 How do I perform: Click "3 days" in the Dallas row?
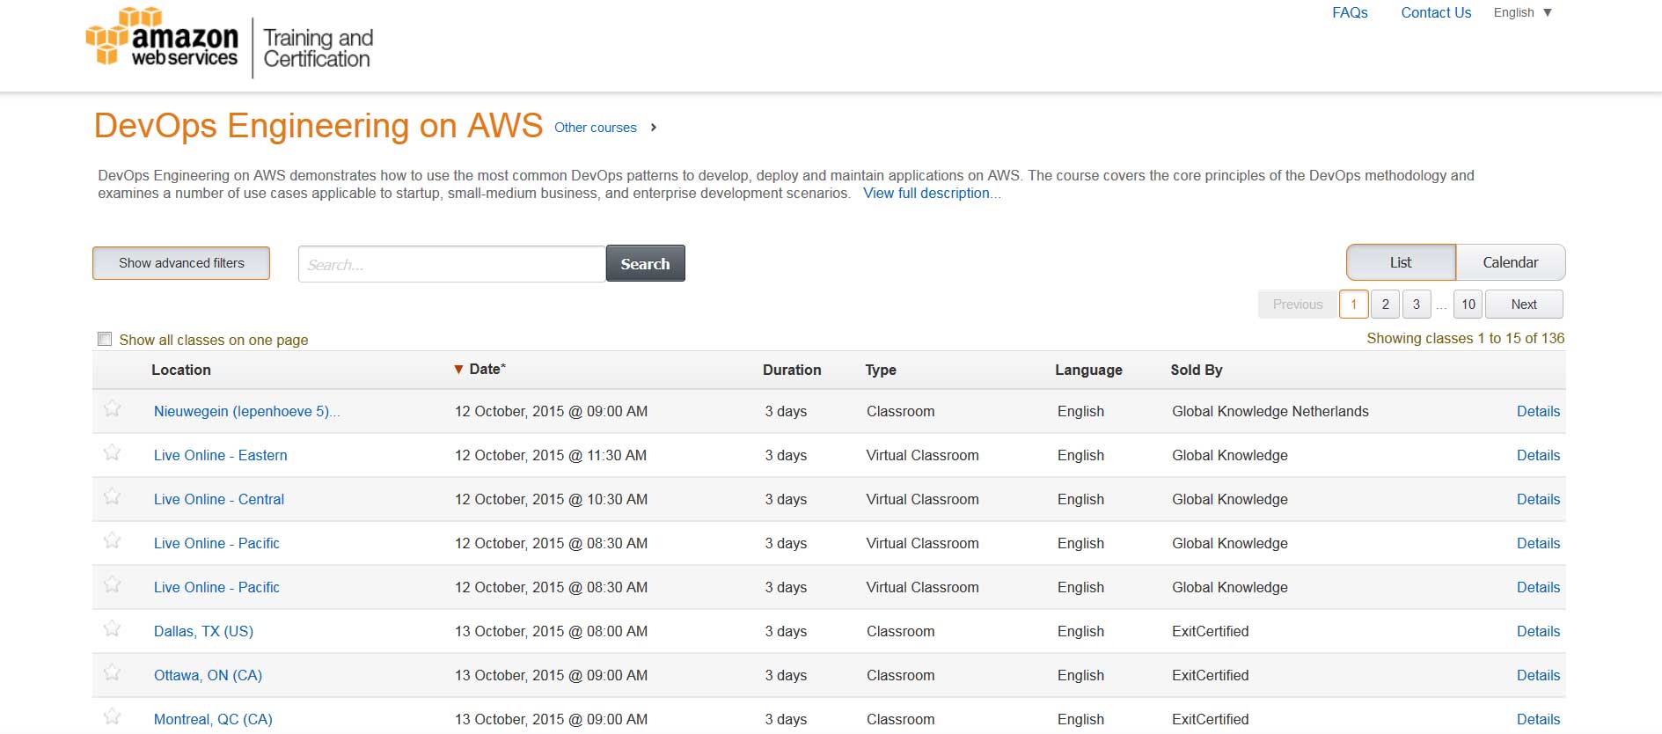point(786,631)
